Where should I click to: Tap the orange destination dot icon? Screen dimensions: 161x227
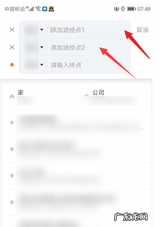point(12,65)
